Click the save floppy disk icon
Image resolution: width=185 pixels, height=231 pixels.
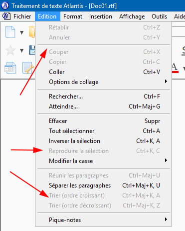pyautogui.click(x=32, y=50)
